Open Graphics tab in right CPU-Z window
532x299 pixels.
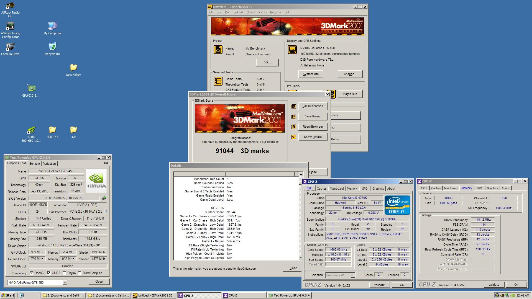pos(492,188)
